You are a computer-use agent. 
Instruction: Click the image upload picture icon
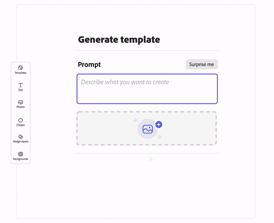[x=148, y=129]
